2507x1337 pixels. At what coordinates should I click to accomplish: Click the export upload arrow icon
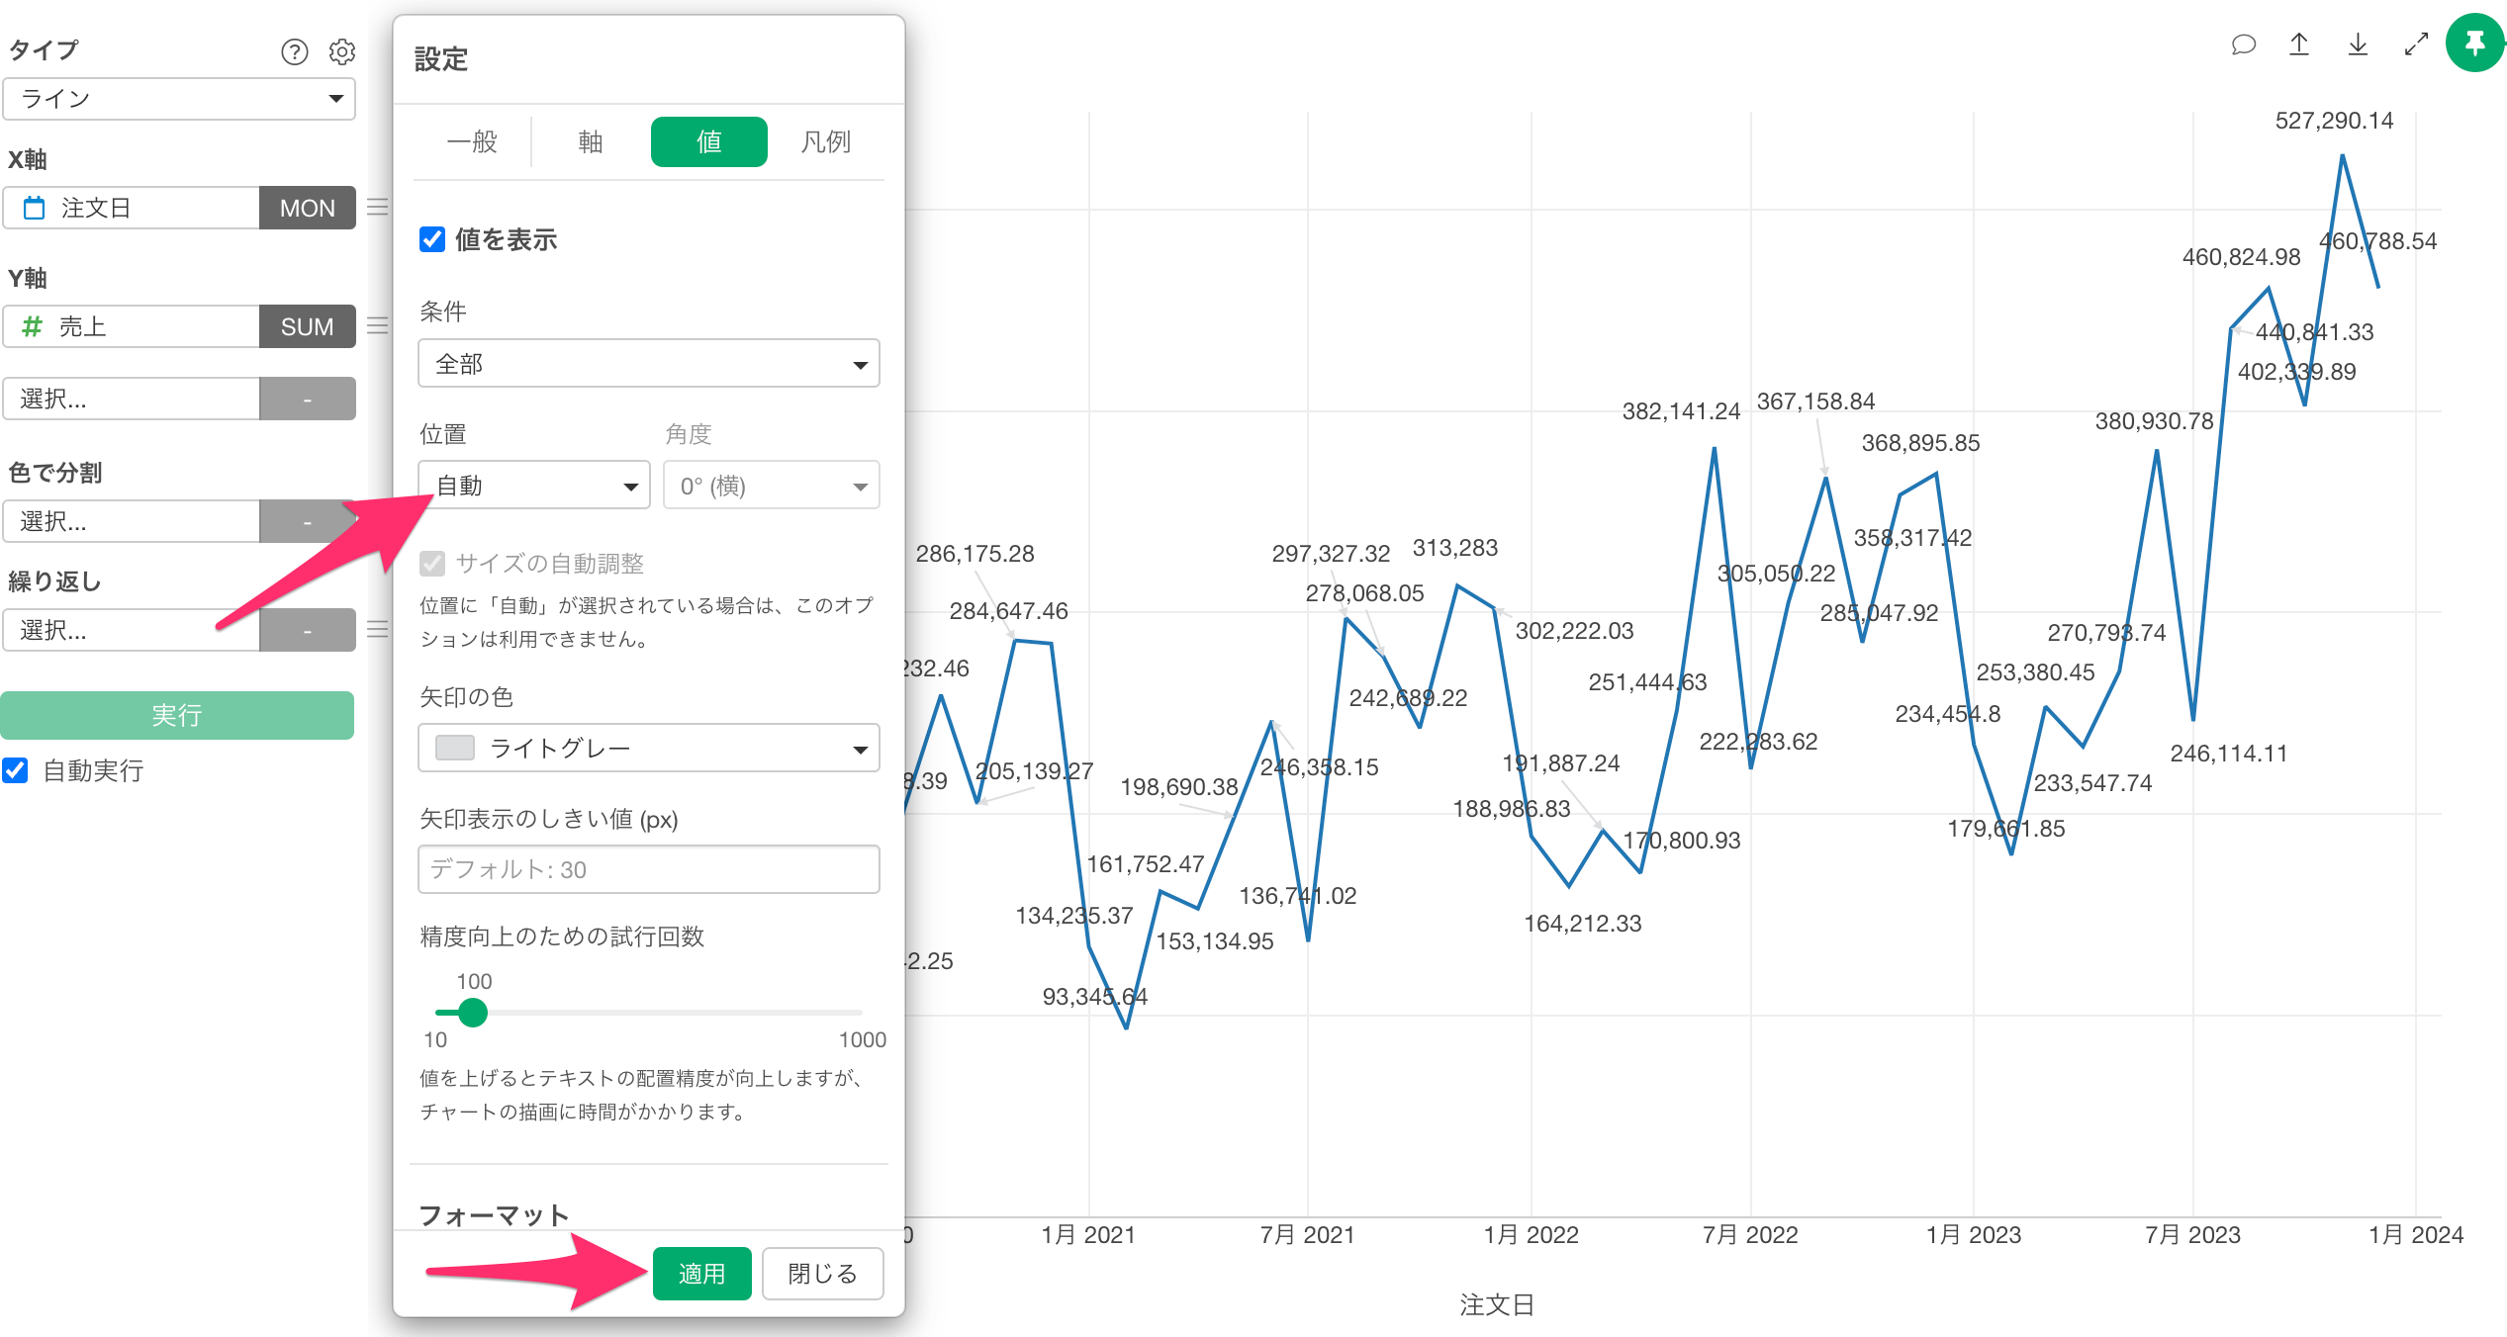coord(2299,45)
